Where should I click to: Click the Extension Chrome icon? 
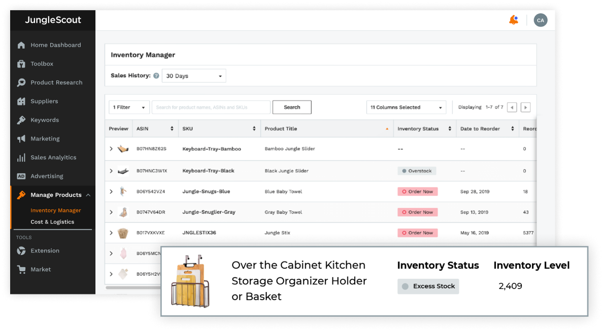(x=21, y=251)
